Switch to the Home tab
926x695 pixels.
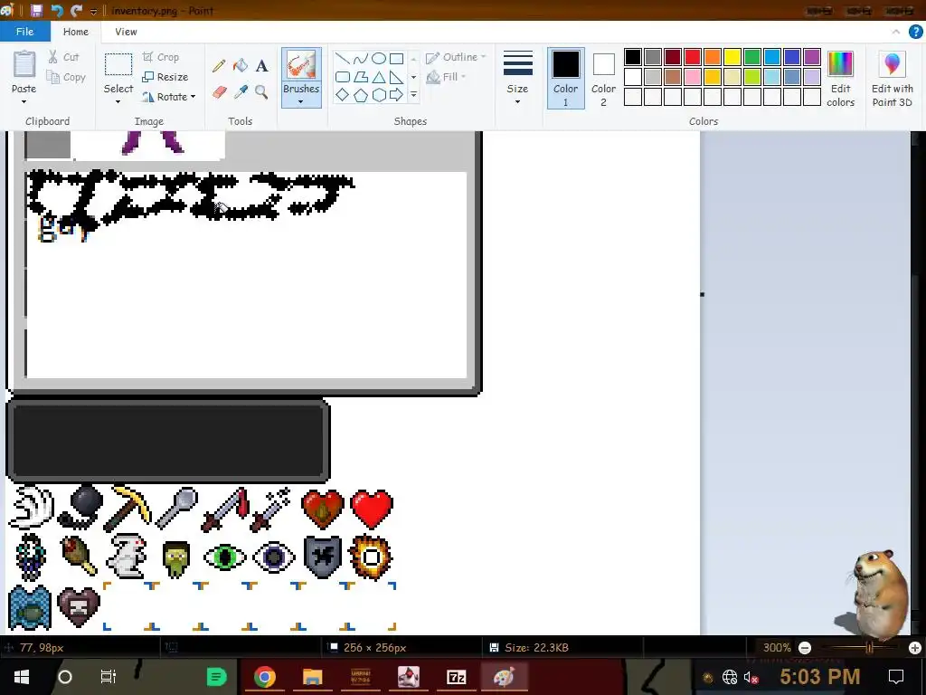(x=76, y=32)
